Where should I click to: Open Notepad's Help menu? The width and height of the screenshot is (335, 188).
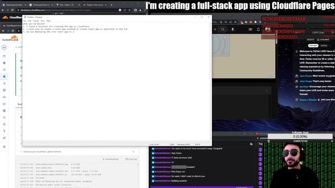[x=48, y=21]
